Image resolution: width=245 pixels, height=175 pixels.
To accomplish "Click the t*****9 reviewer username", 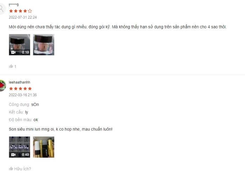I will click(x=14, y=5).
